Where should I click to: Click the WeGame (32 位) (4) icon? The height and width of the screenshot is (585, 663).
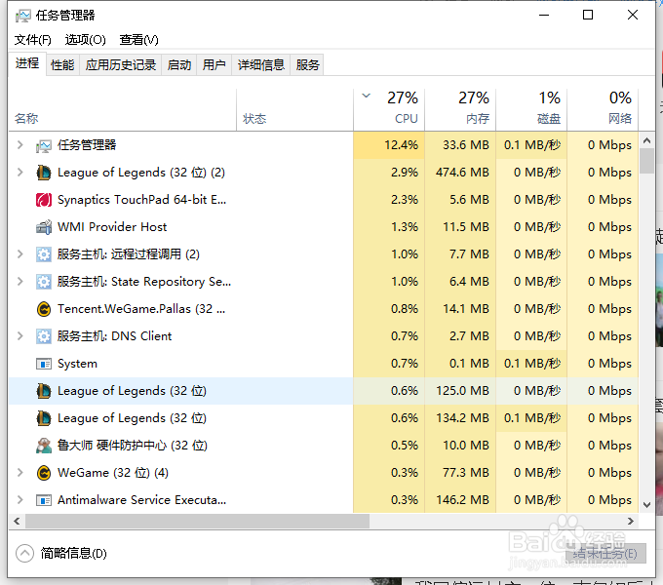click(x=44, y=473)
